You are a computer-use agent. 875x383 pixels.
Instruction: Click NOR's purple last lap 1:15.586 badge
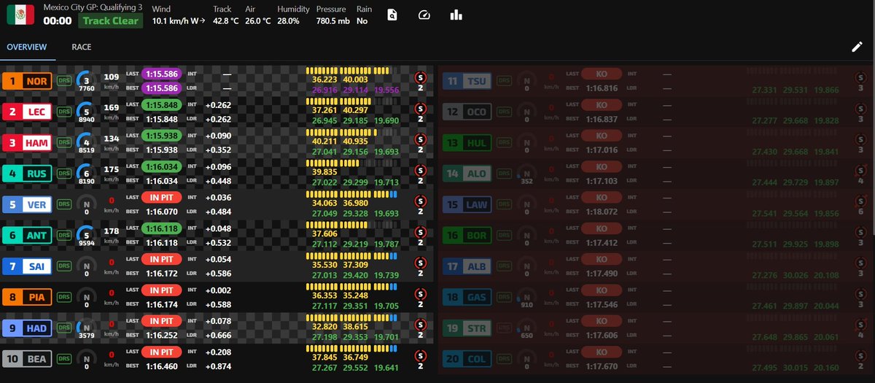pyautogui.click(x=162, y=74)
